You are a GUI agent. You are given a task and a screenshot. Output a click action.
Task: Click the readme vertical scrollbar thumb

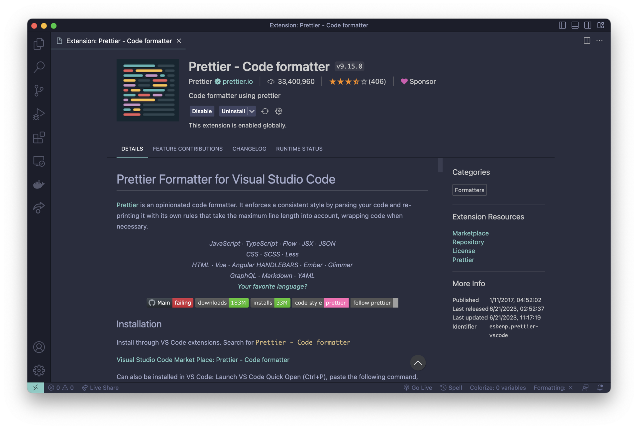440,165
